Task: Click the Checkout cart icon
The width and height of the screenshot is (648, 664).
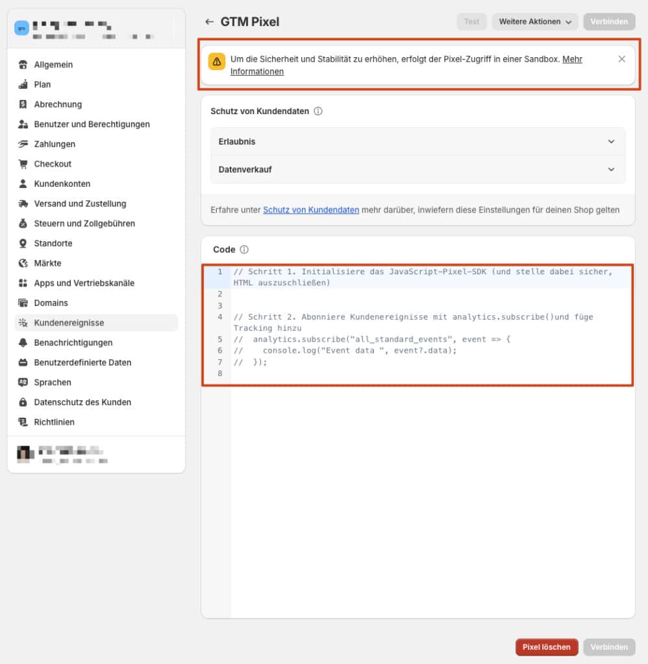Action: 23,164
